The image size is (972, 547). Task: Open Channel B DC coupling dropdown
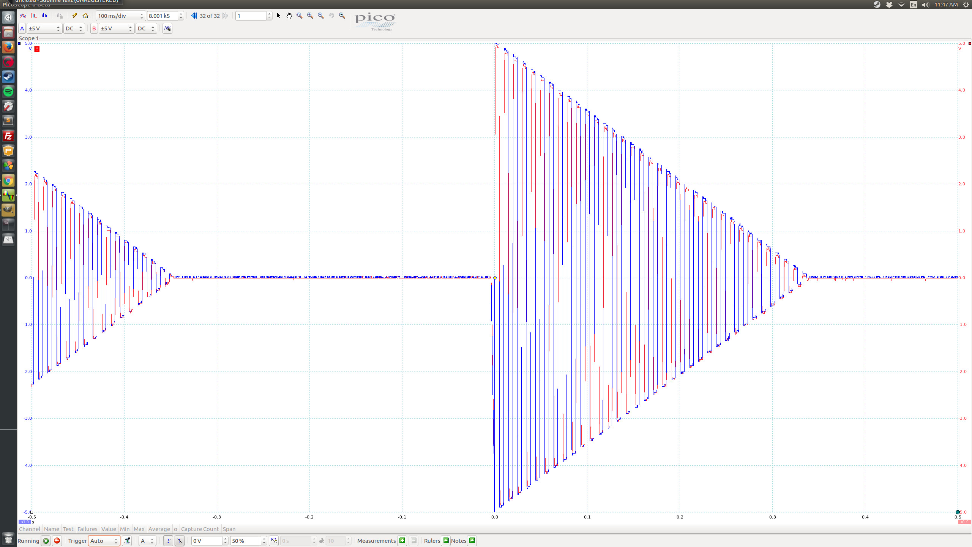146,28
